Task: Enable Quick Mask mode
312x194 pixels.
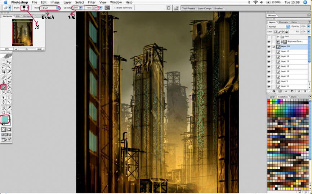Action: [9, 129]
